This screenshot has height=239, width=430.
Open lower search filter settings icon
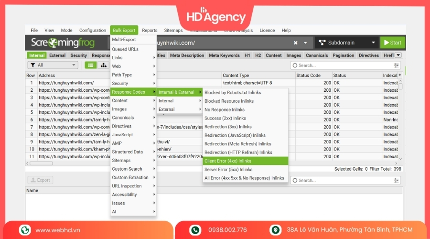pyautogui.click(x=396, y=180)
